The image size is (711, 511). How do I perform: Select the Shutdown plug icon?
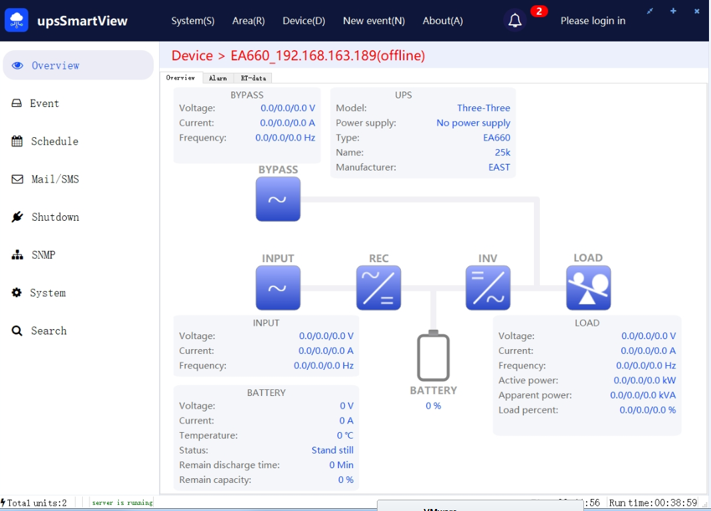pyautogui.click(x=17, y=217)
